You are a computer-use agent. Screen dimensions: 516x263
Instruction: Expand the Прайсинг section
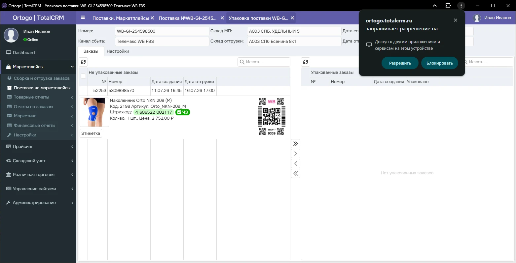[72, 147]
